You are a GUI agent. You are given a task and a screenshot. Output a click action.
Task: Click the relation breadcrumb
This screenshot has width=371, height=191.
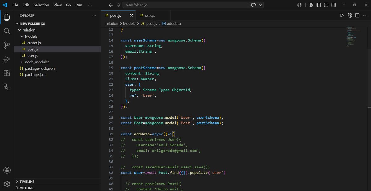click(112, 23)
